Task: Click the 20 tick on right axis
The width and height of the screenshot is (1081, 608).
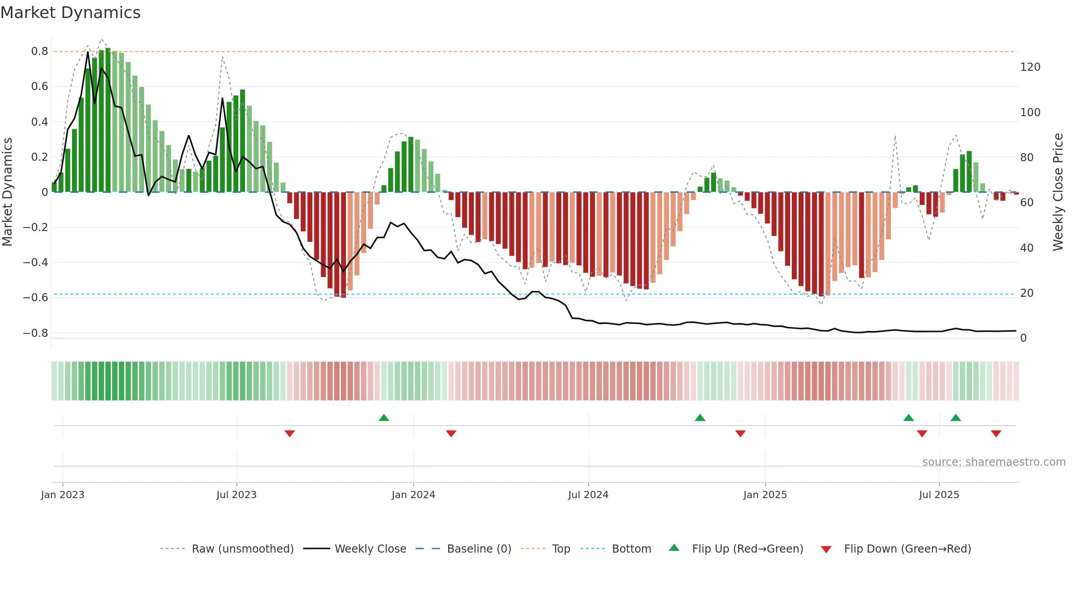Action: pos(1027,293)
